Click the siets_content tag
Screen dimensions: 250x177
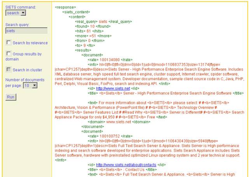76,12
